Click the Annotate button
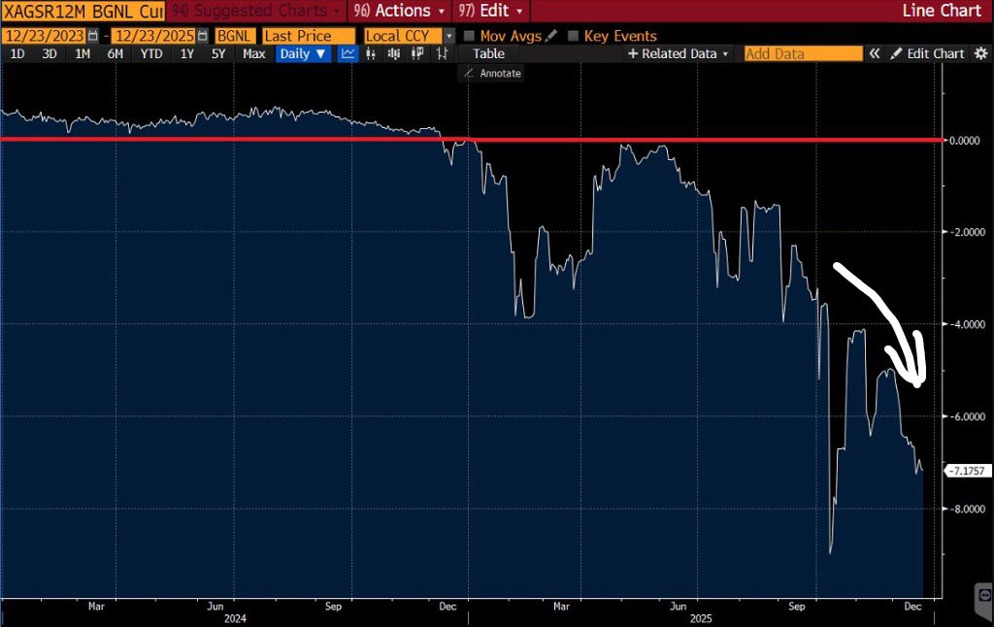 (492, 74)
